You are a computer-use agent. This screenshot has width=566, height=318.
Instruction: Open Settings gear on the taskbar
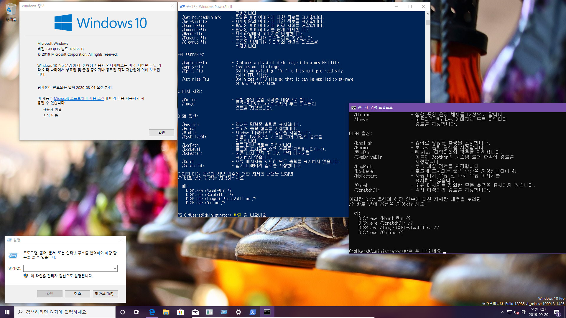tap(238, 312)
